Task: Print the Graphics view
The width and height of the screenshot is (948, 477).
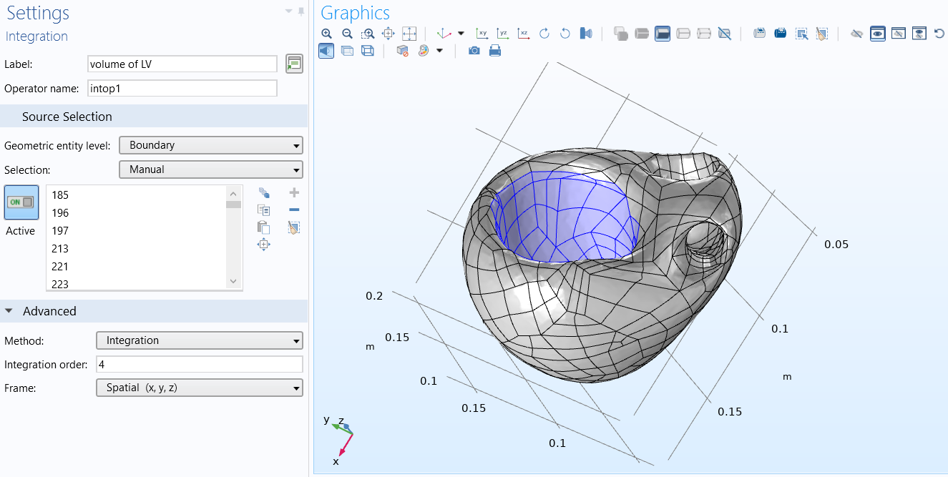Action: click(x=494, y=51)
